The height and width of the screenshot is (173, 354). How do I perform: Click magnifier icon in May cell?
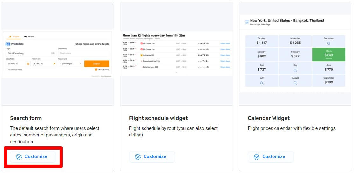pyautogui.click(x=295, y=70)
